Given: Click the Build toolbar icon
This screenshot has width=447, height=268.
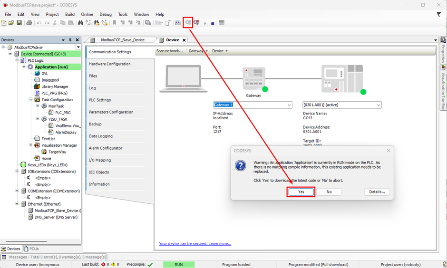Looking at the screenshot, I should (177, 23).
